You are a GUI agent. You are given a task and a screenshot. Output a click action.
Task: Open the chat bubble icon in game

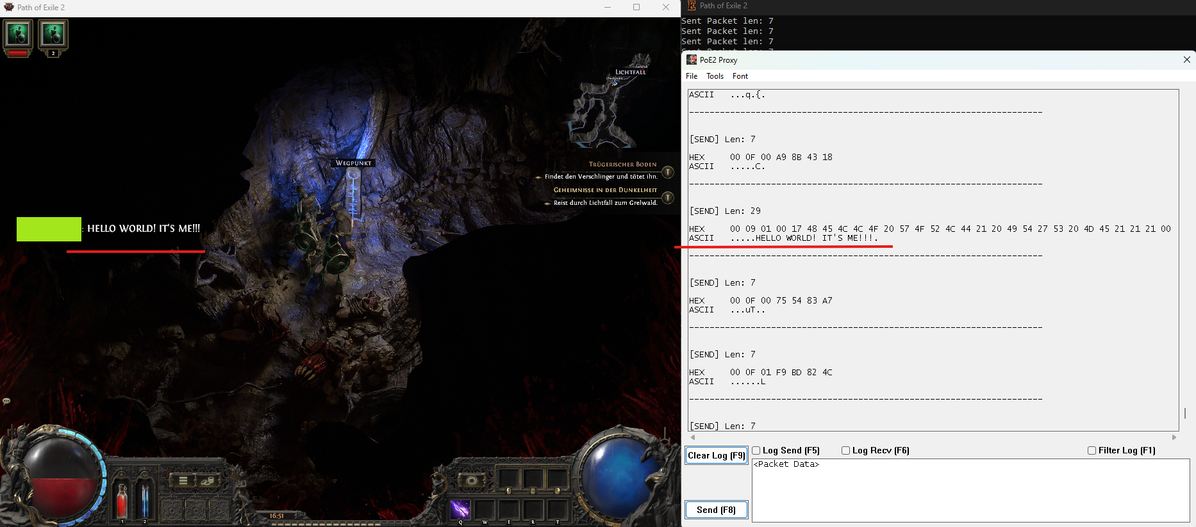[x=6, y=401]
